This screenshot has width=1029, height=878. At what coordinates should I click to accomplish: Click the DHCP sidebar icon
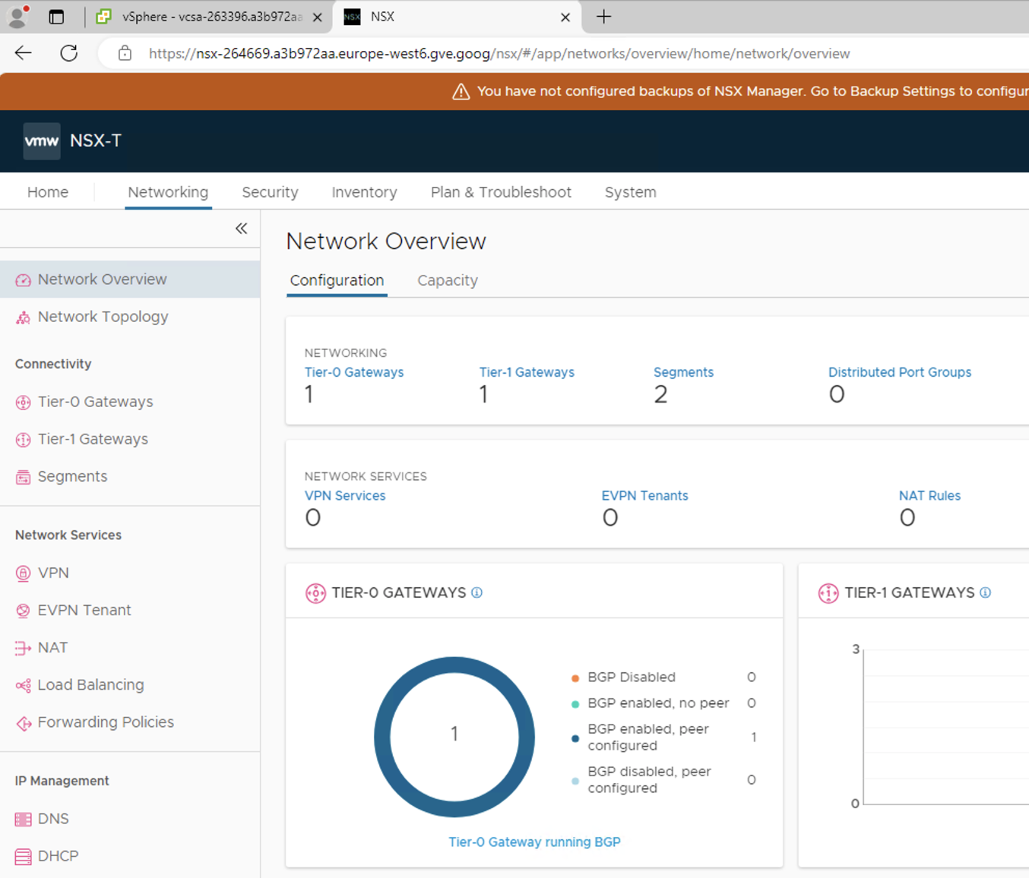click(24, 857)
